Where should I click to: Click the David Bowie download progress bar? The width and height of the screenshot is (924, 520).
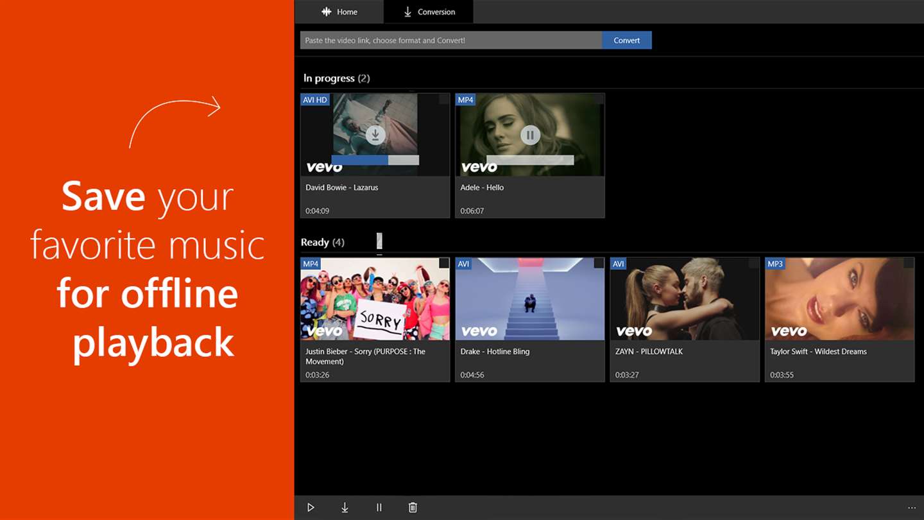pos(375,160)
